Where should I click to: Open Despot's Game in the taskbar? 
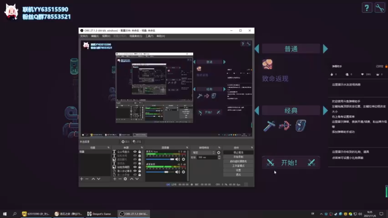click(100, 214)
